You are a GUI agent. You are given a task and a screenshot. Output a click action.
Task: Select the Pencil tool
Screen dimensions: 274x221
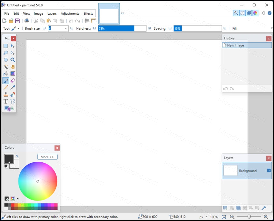pos(6,87)
